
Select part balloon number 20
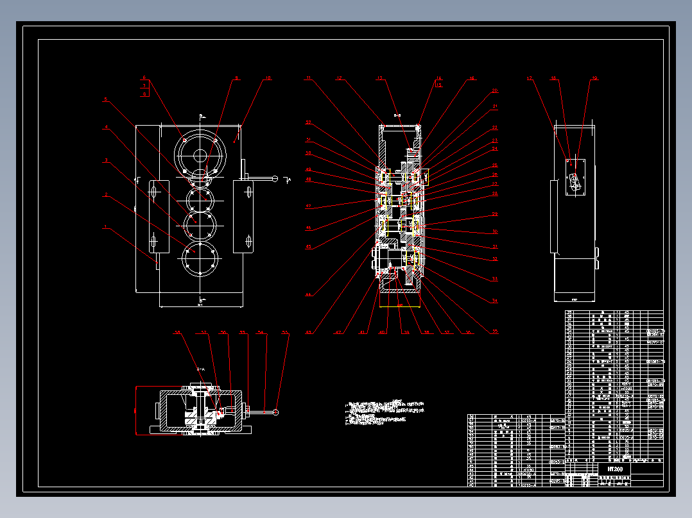click(495, 90)
